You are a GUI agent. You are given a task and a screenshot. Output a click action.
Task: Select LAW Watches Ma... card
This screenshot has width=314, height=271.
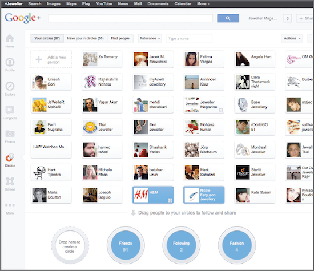click(51, 149)
